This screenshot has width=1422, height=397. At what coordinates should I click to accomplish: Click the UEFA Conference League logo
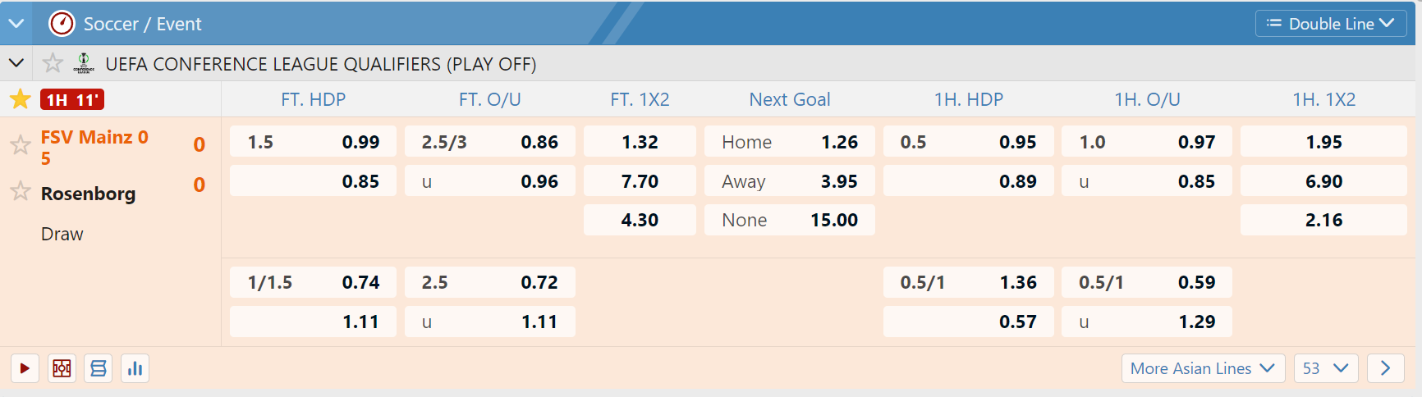(84, 63)
